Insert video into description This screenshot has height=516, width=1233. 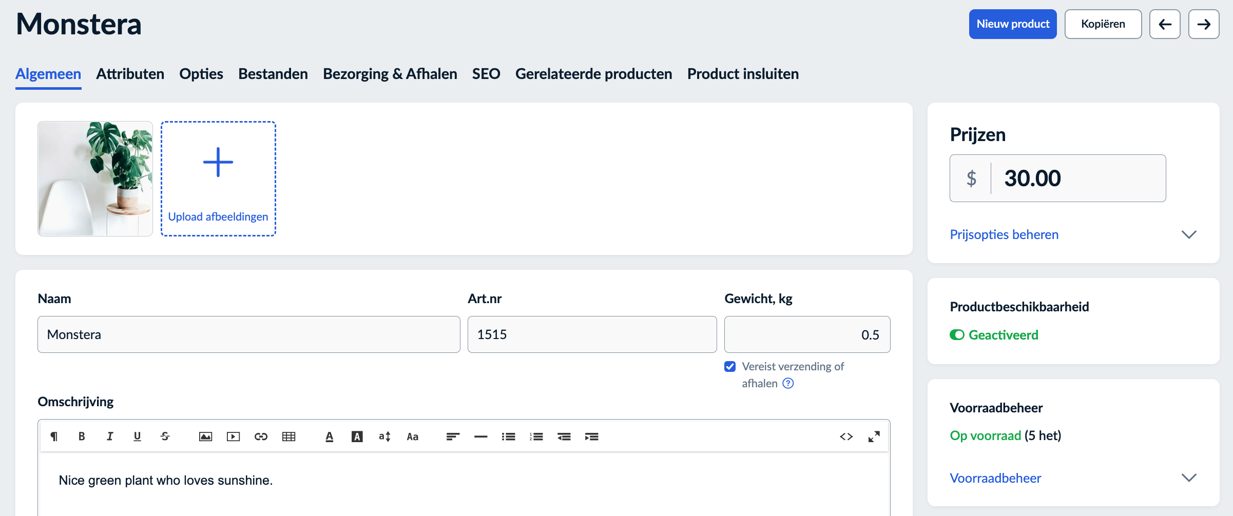click(x=233, y=436)
